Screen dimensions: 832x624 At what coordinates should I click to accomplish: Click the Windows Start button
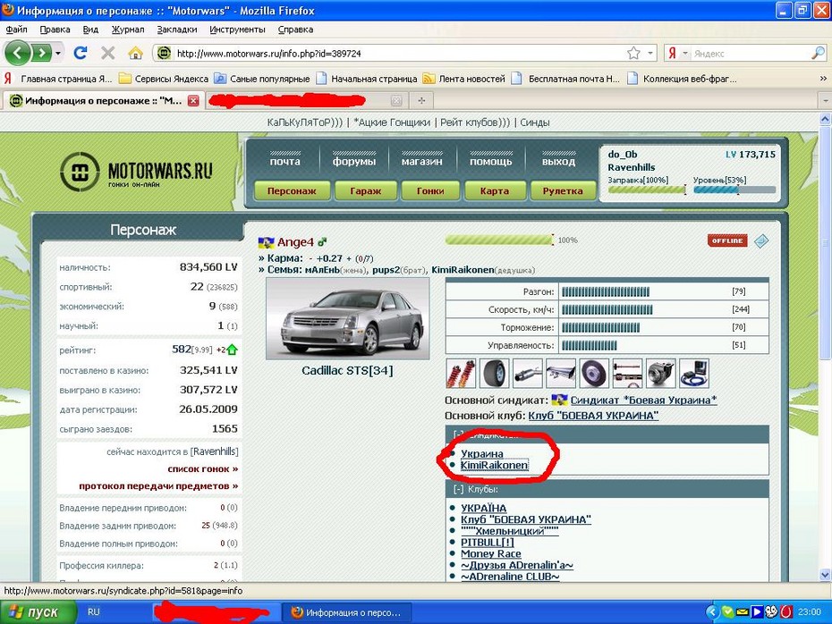click(38, 612)
